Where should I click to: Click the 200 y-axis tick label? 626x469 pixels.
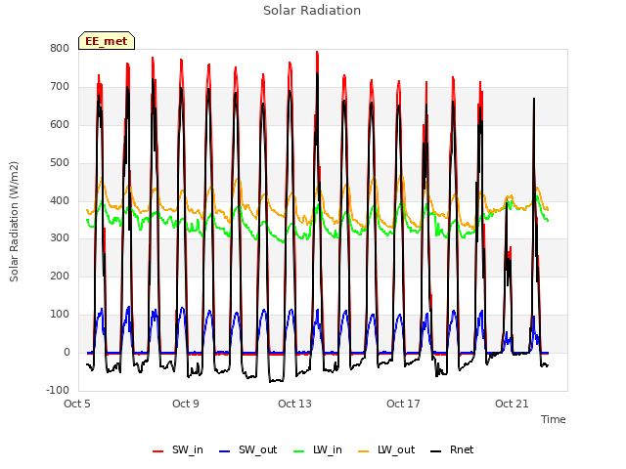60,276
